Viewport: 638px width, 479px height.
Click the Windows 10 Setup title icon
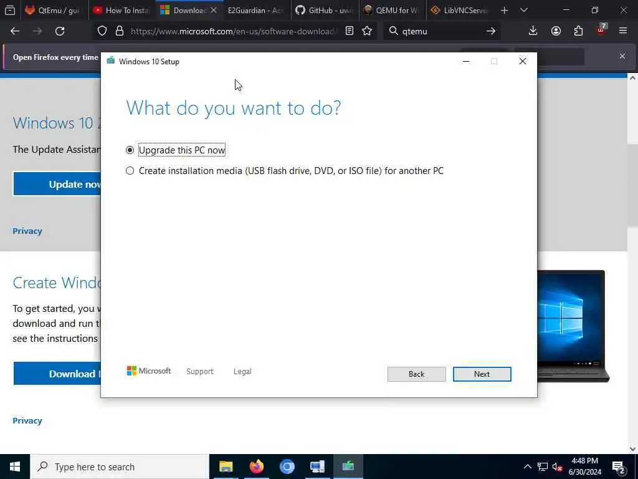tap(111, 61)
